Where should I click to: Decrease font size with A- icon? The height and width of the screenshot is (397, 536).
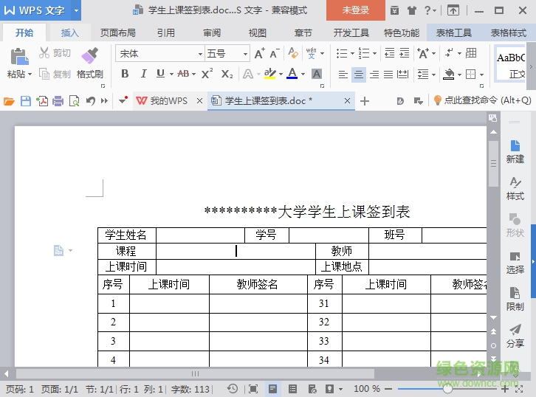click(x=275, y=53)
